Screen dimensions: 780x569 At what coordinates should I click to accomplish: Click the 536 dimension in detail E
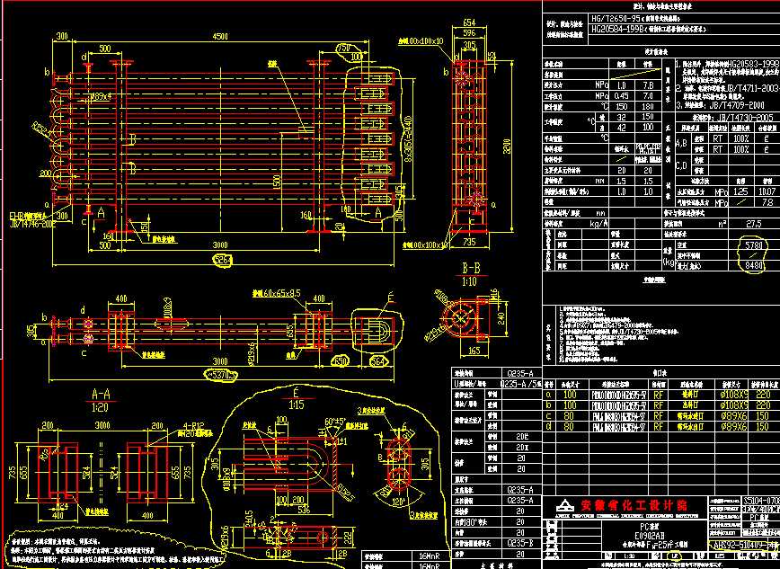tap(304, 510)
